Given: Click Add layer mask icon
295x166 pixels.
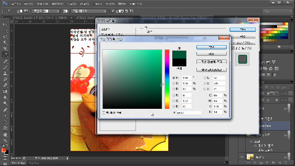Looking at the screenshot, I should click(261, 163).
